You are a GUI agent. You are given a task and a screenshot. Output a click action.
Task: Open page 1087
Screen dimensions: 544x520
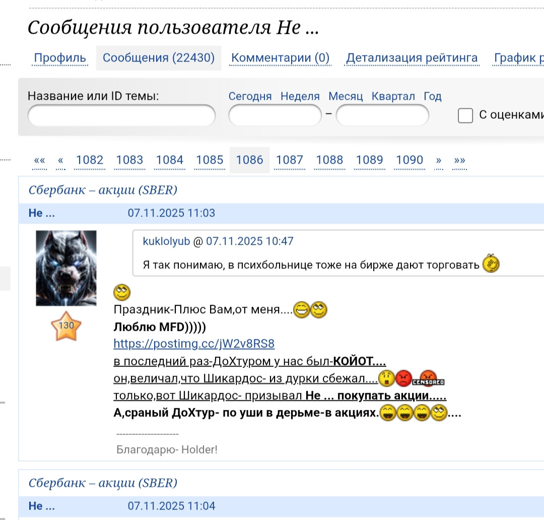289,160
